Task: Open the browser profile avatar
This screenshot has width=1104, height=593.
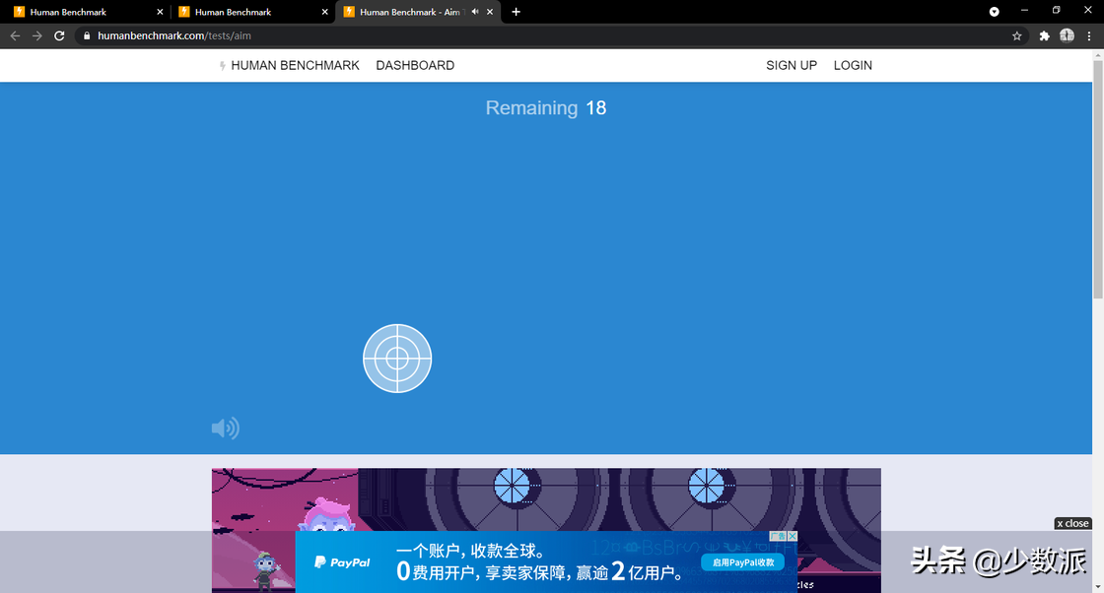Action: pyautogui.click(x=1067, y=35)
